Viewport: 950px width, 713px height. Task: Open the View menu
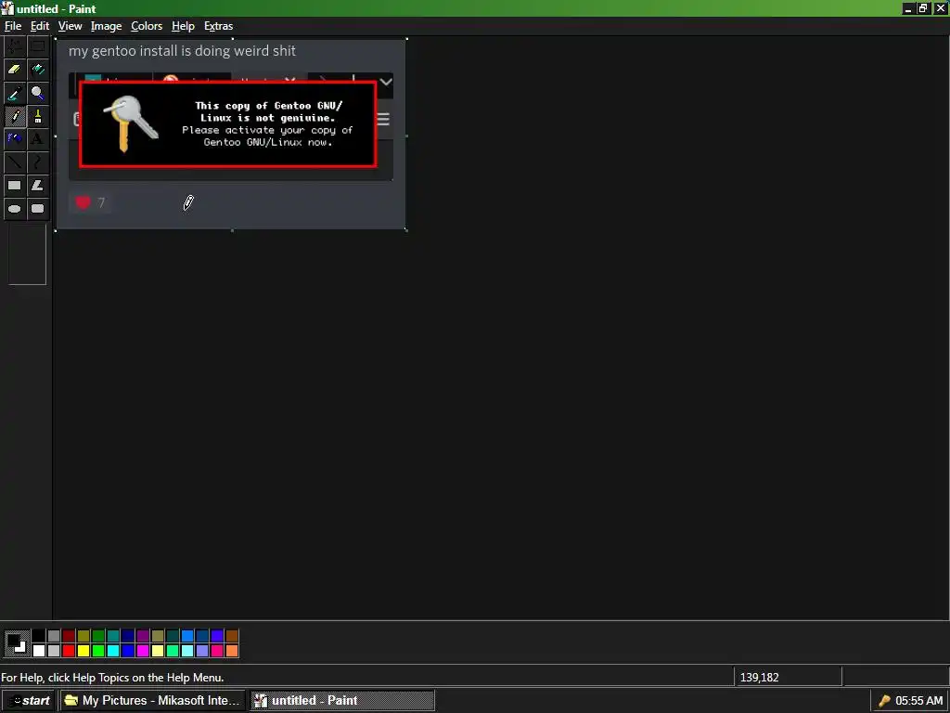70,26
